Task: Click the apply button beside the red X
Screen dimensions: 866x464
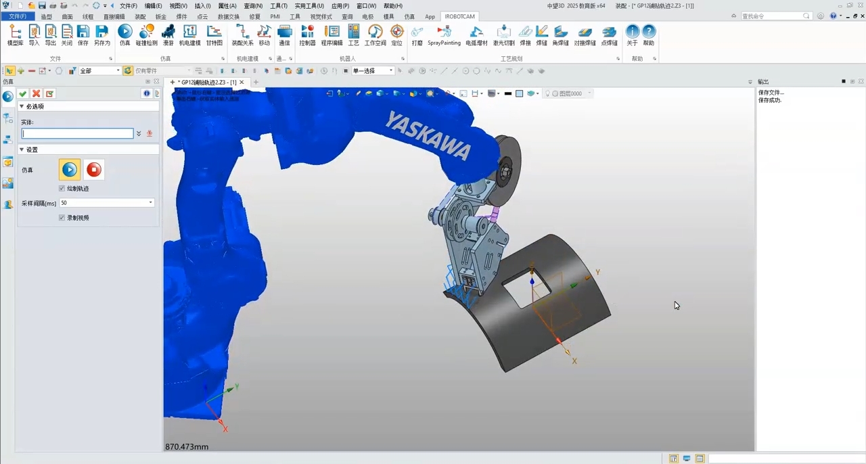Action: [49, 94]
